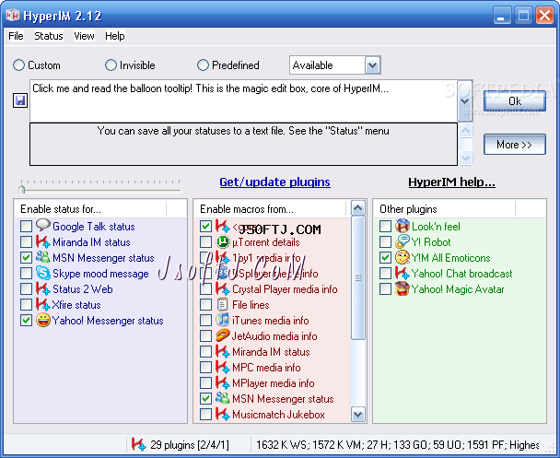The width and height of the screenshot is (560, 458).
Task: Click the 'Other plugins' column header
Action: 445,208
